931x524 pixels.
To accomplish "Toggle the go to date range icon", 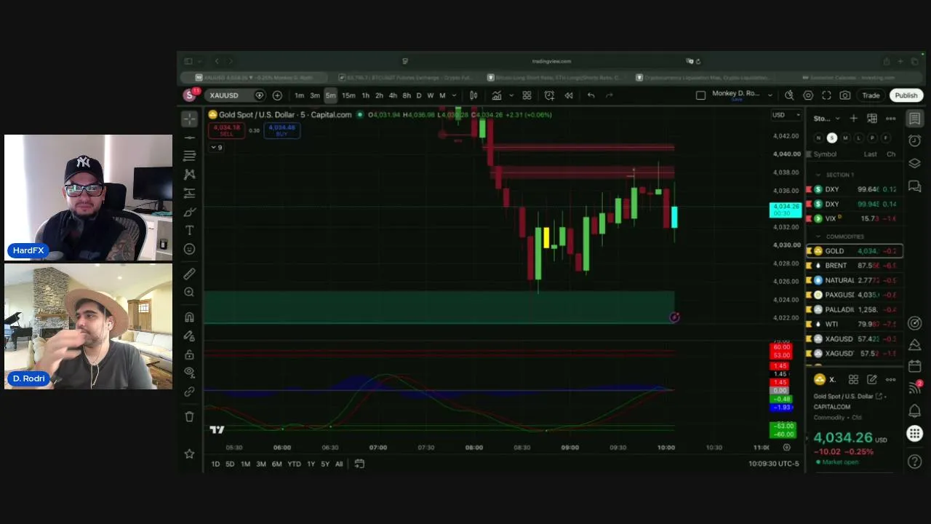I will (x=359, y=464).
